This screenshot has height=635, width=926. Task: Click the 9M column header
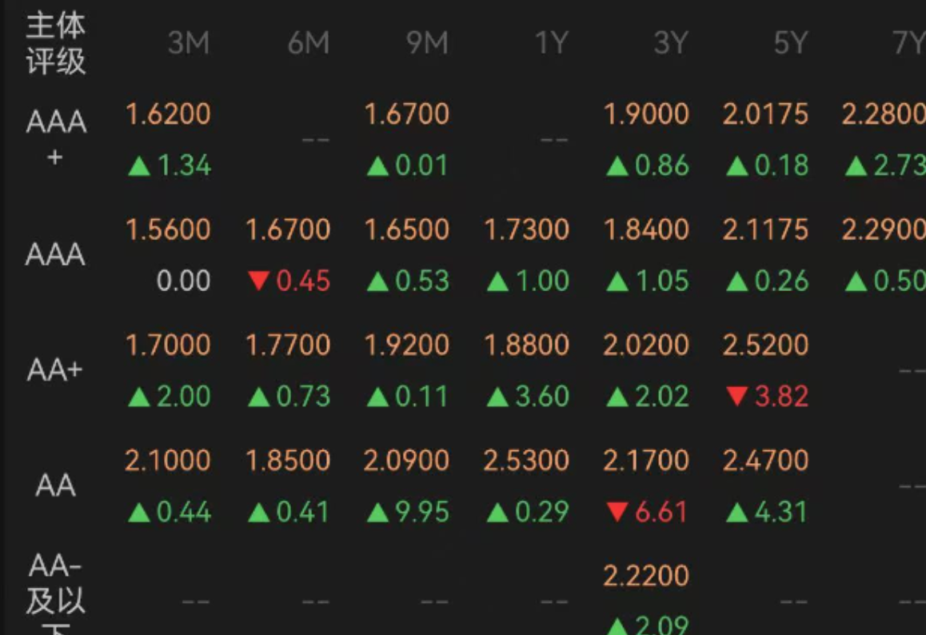428,43
